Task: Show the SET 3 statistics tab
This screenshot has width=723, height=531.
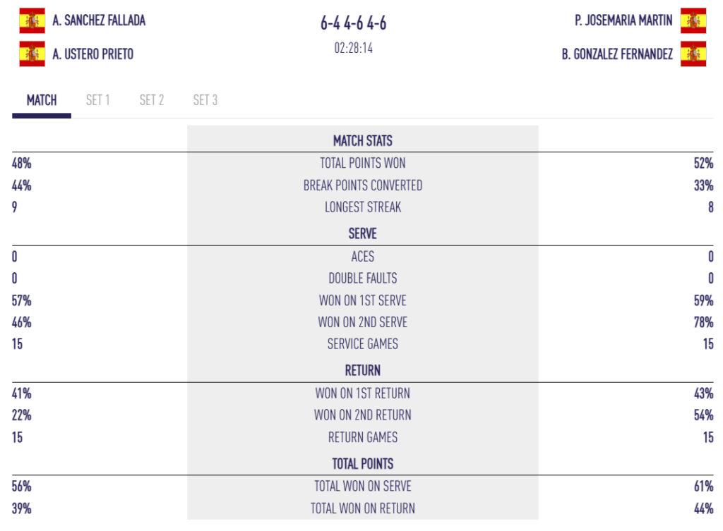Action: point(205,100)
